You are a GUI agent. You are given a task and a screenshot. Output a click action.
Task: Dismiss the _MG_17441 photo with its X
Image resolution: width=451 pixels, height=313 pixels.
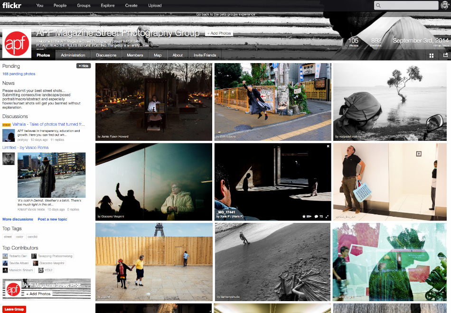[x=327, y=147]
